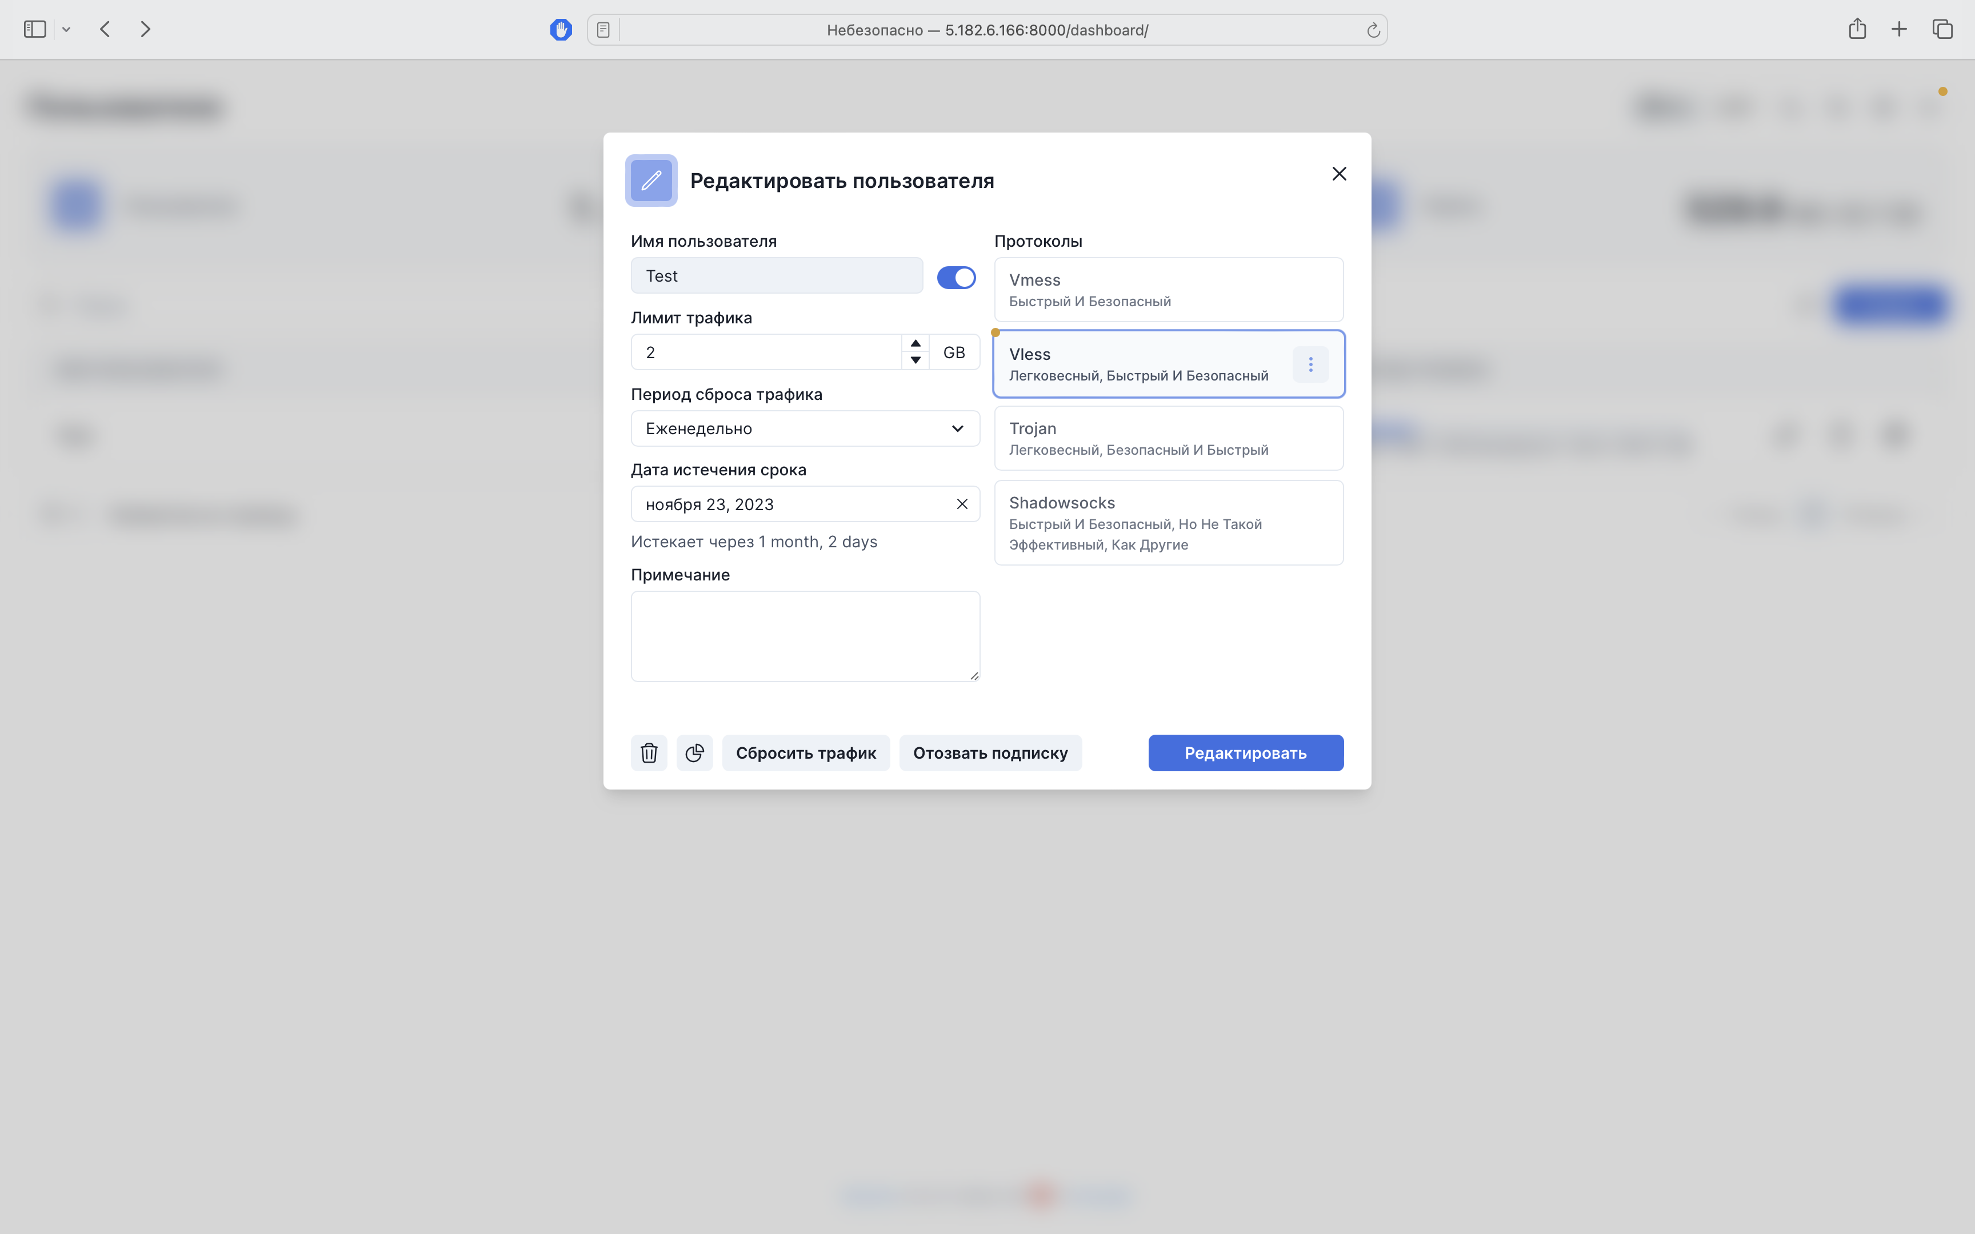Viewport: 1975px width, 1234px height.
Task: Toggle the user active status switch
Action: coord(955,278)
